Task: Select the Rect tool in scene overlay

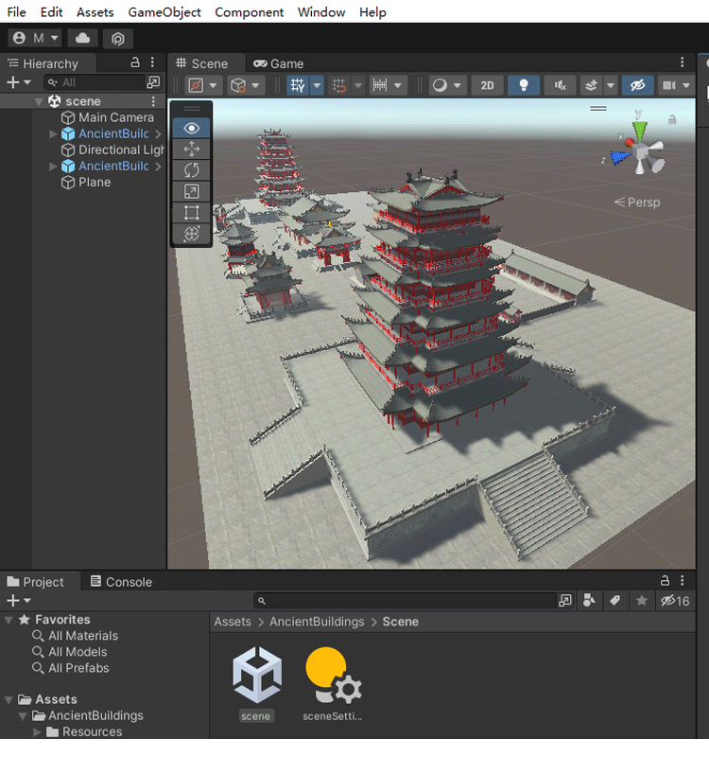Action: pos(192,212)
